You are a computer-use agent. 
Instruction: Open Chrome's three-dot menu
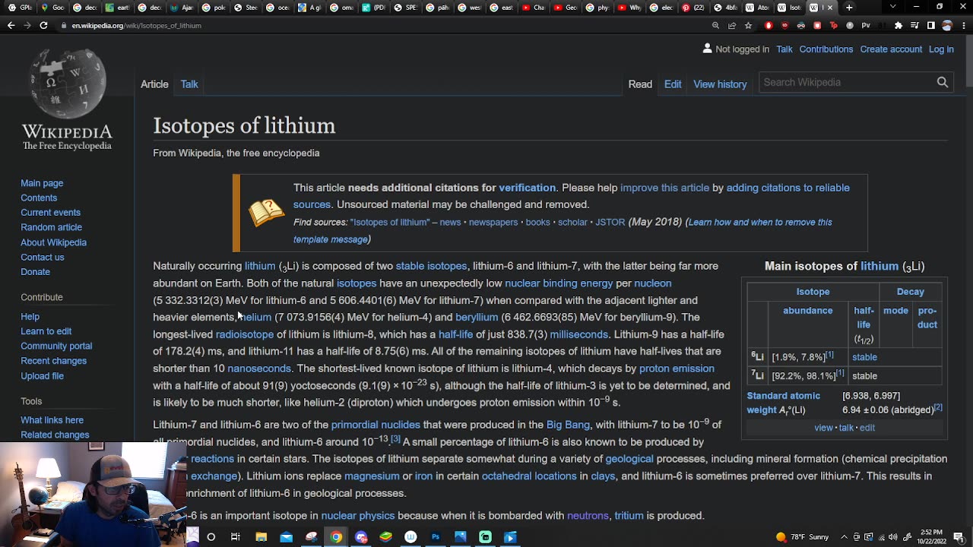click(x=963, y=25)
